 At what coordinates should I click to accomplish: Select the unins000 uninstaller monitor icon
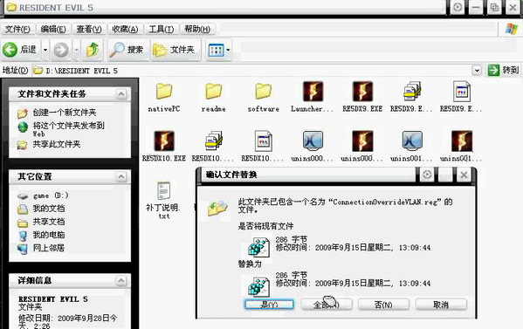(313, 141)
